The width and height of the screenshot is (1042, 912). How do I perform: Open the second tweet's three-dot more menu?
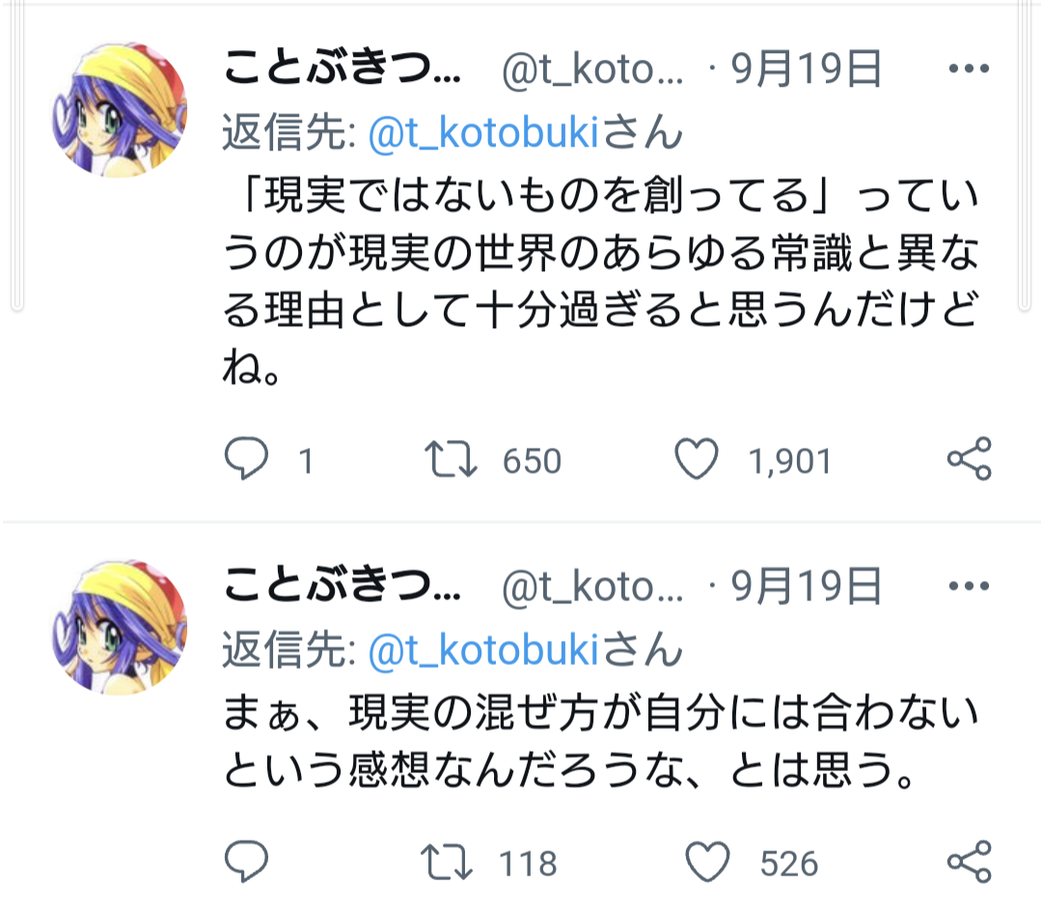click(x=969, y=586)
